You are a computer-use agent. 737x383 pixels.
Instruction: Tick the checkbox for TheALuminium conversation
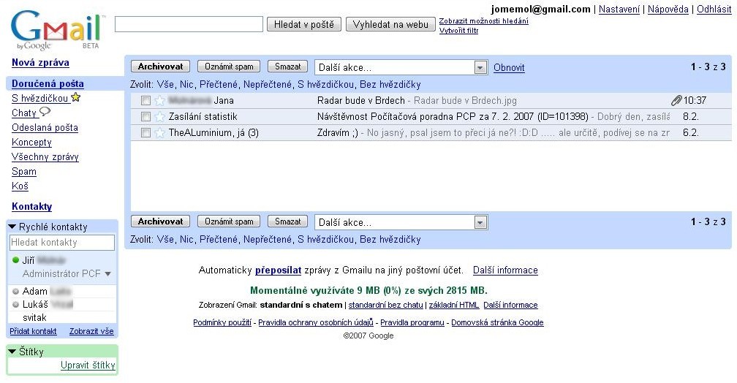click(x=145, y=132)
